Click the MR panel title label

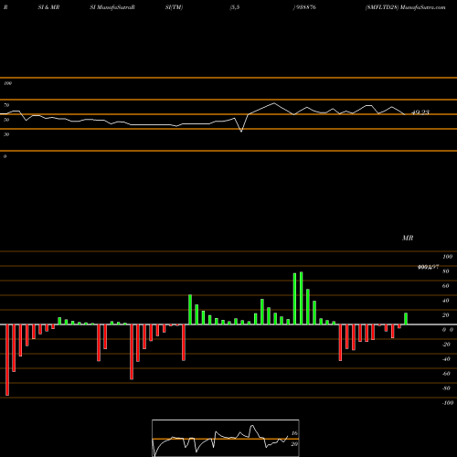coord(408,238)
